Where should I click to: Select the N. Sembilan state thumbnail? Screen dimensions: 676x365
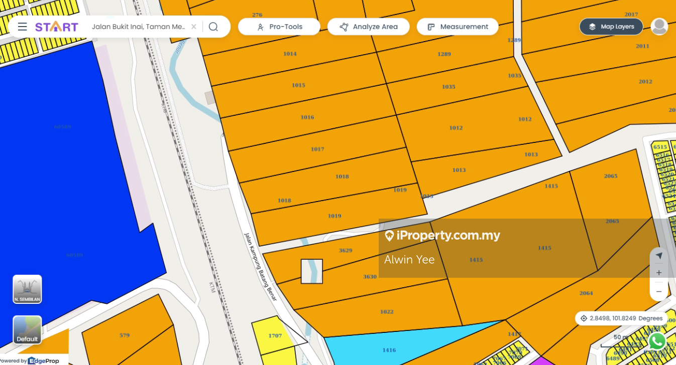tap(27, 289)
